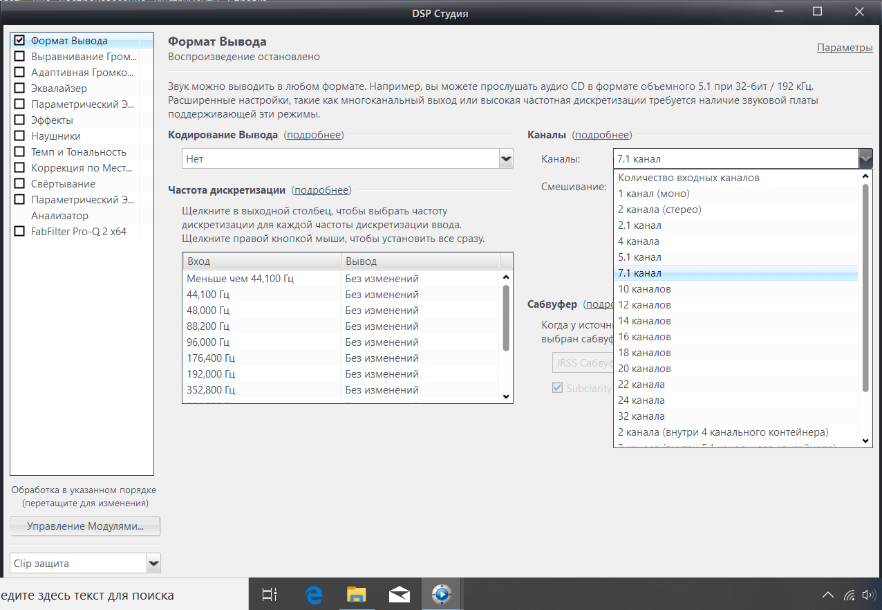Open File Explorer from the taskbar
882x610 pixels.
356,594
